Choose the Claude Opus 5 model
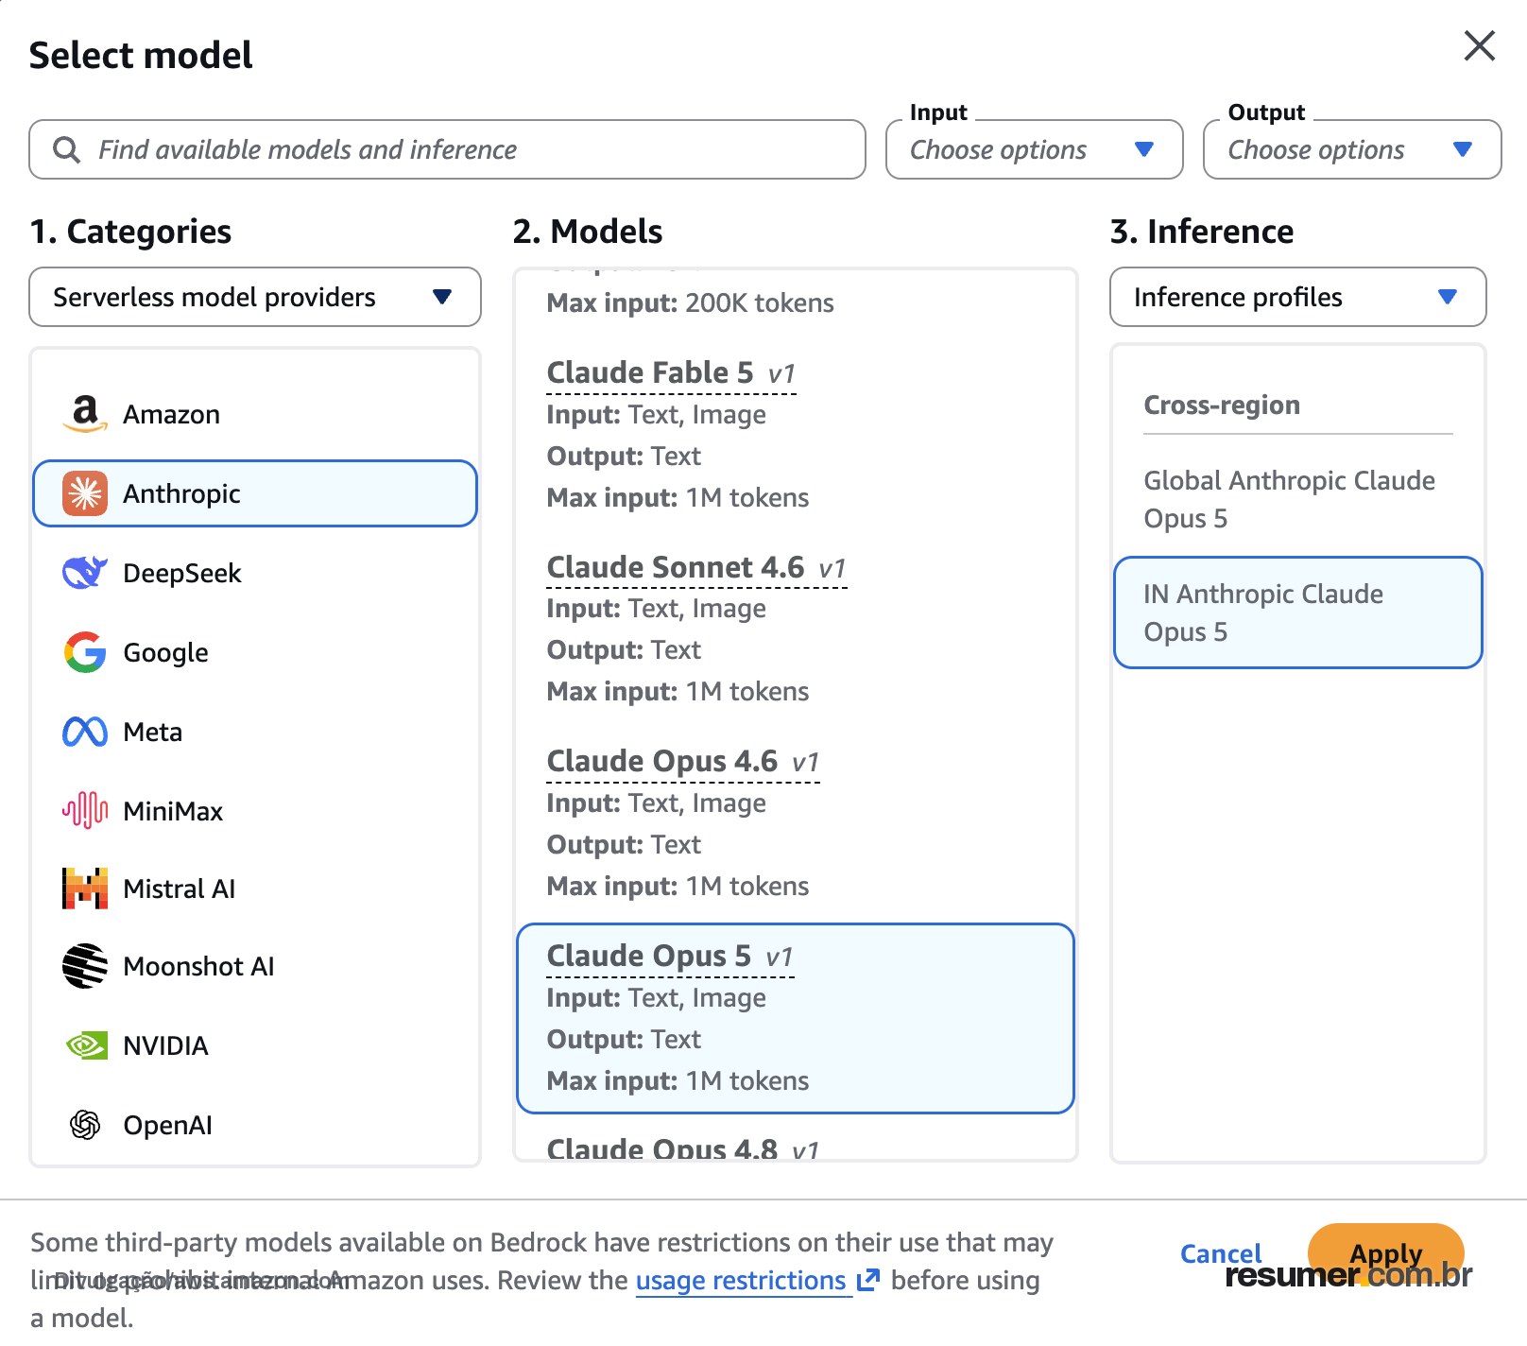 pos(796,1018)
